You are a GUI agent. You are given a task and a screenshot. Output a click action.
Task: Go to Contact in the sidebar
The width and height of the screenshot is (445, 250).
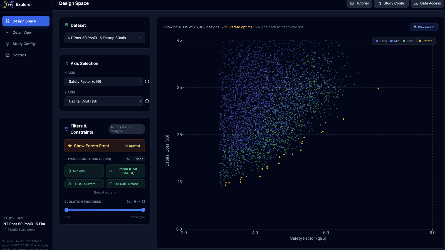(19, 55)
